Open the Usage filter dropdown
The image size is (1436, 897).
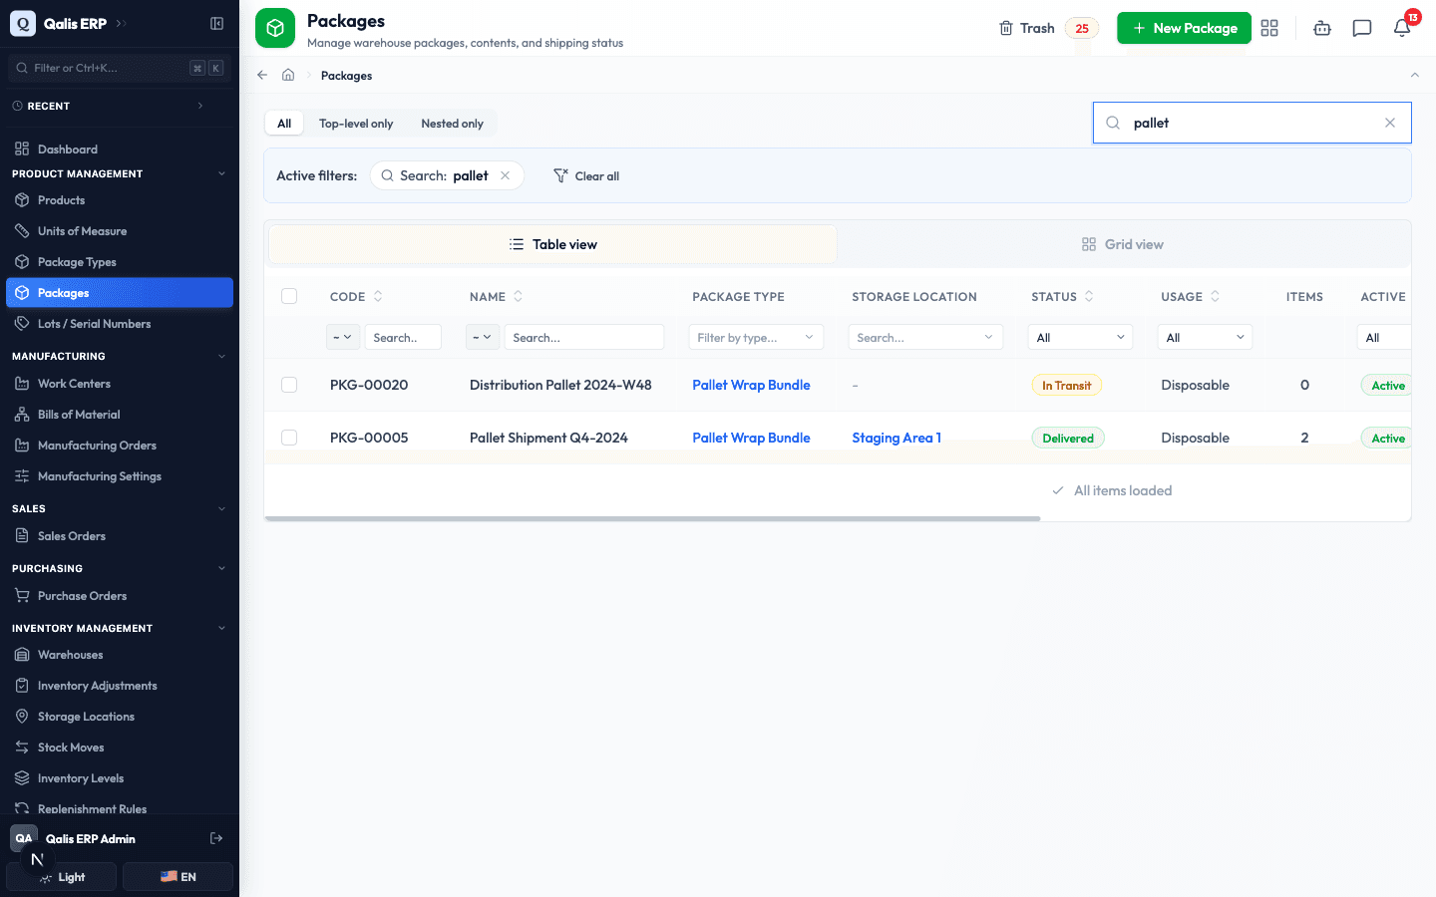point(1205,337)
